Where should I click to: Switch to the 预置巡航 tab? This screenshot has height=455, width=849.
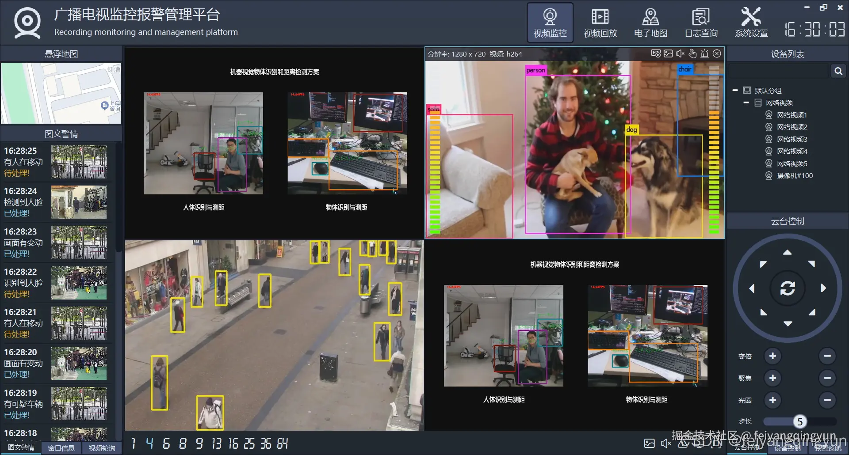click(x=828, y=448)
